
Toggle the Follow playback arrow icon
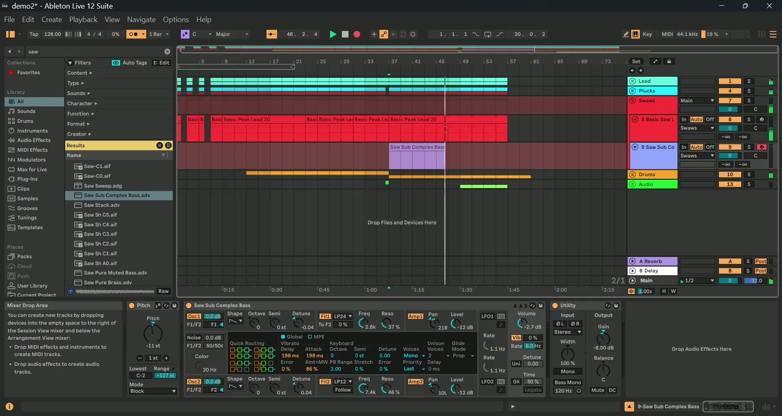[x=272, y=34]
